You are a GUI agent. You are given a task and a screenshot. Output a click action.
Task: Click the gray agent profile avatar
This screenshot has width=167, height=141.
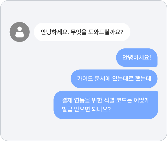[19, 32]
